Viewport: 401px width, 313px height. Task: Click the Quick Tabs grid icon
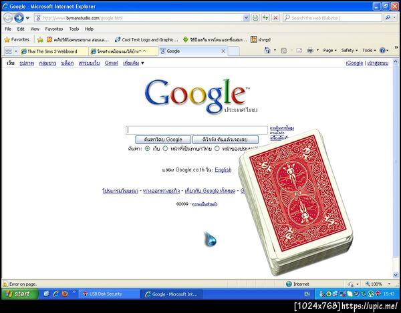click(x=9, y=51)
